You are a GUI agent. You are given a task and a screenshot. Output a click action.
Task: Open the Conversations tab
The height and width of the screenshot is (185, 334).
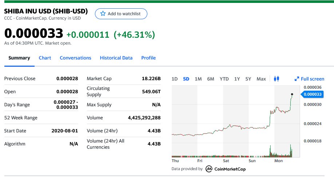point(75,58)
